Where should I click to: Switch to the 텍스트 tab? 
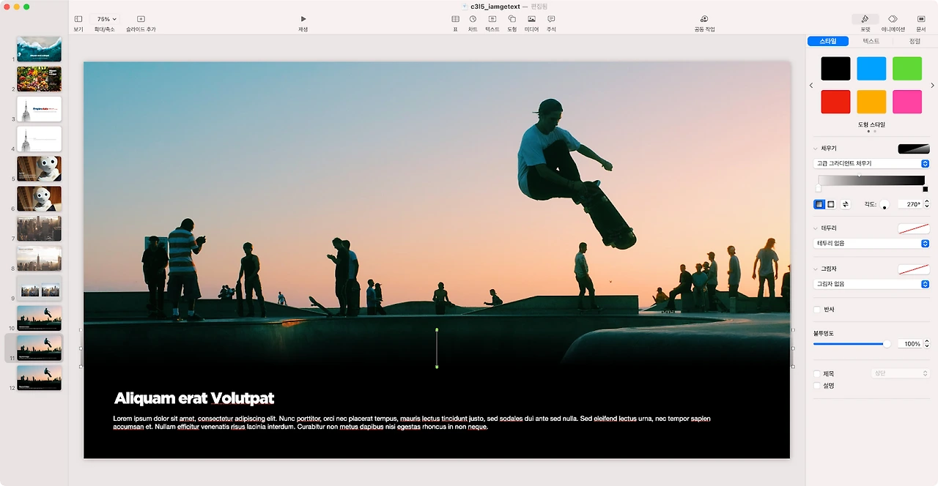click(x=871, y=42)
